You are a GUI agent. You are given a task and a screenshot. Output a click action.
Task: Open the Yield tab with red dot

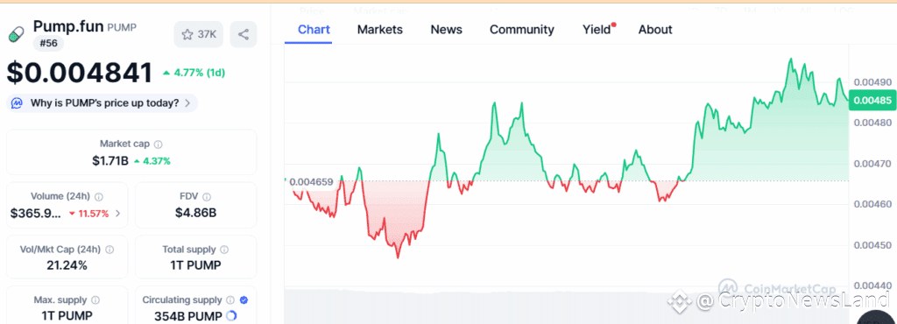[x=598, y=30]
